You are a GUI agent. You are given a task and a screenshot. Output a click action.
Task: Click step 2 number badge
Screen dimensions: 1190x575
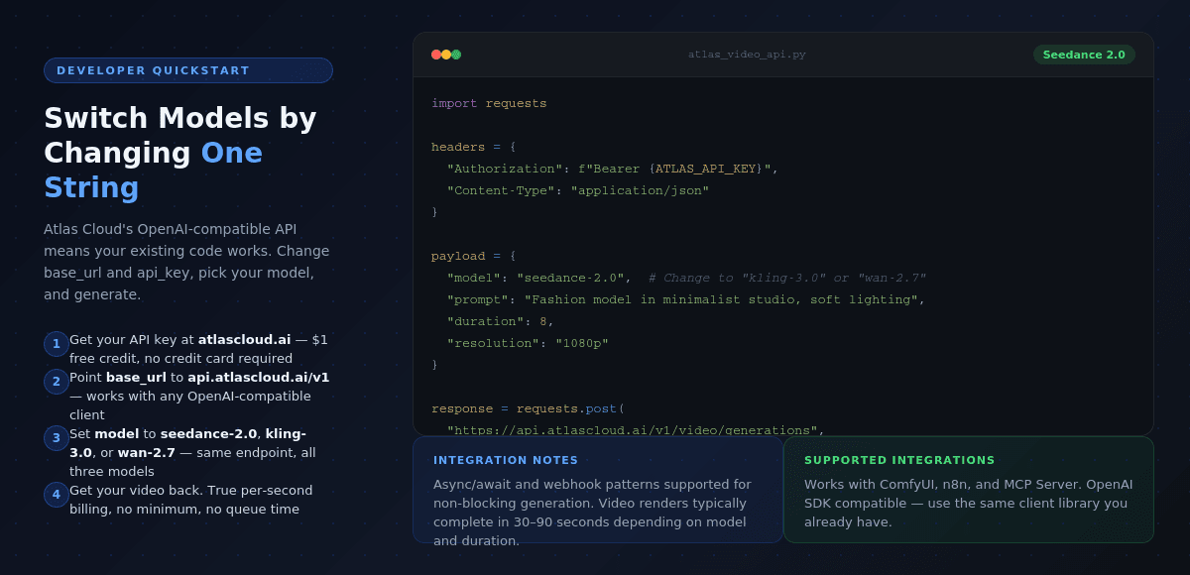57,382
